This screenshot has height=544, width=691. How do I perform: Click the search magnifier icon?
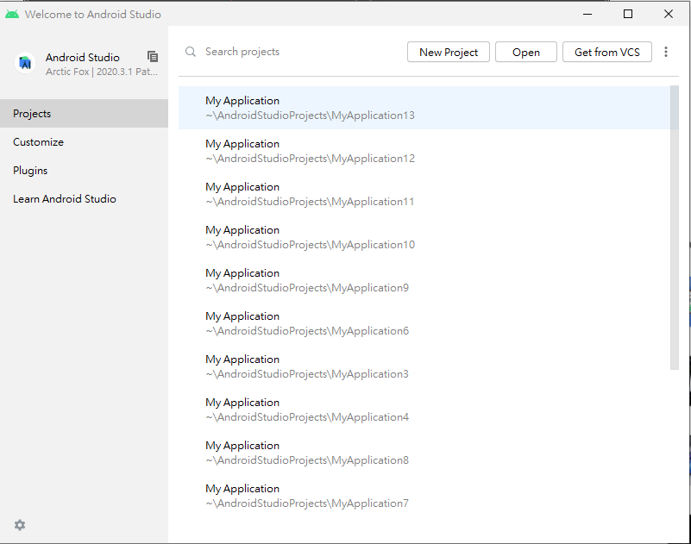tap(191, 52)
